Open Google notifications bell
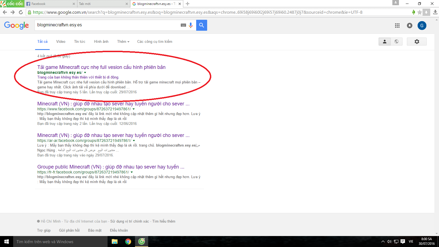439x247 pixels. coord(410,26)
